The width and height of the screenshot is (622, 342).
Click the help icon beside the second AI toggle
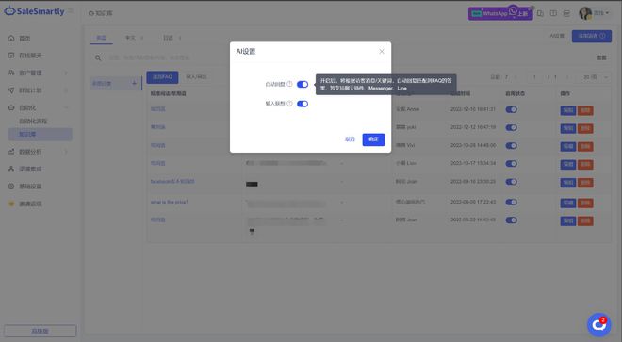[x=289, y=104]
